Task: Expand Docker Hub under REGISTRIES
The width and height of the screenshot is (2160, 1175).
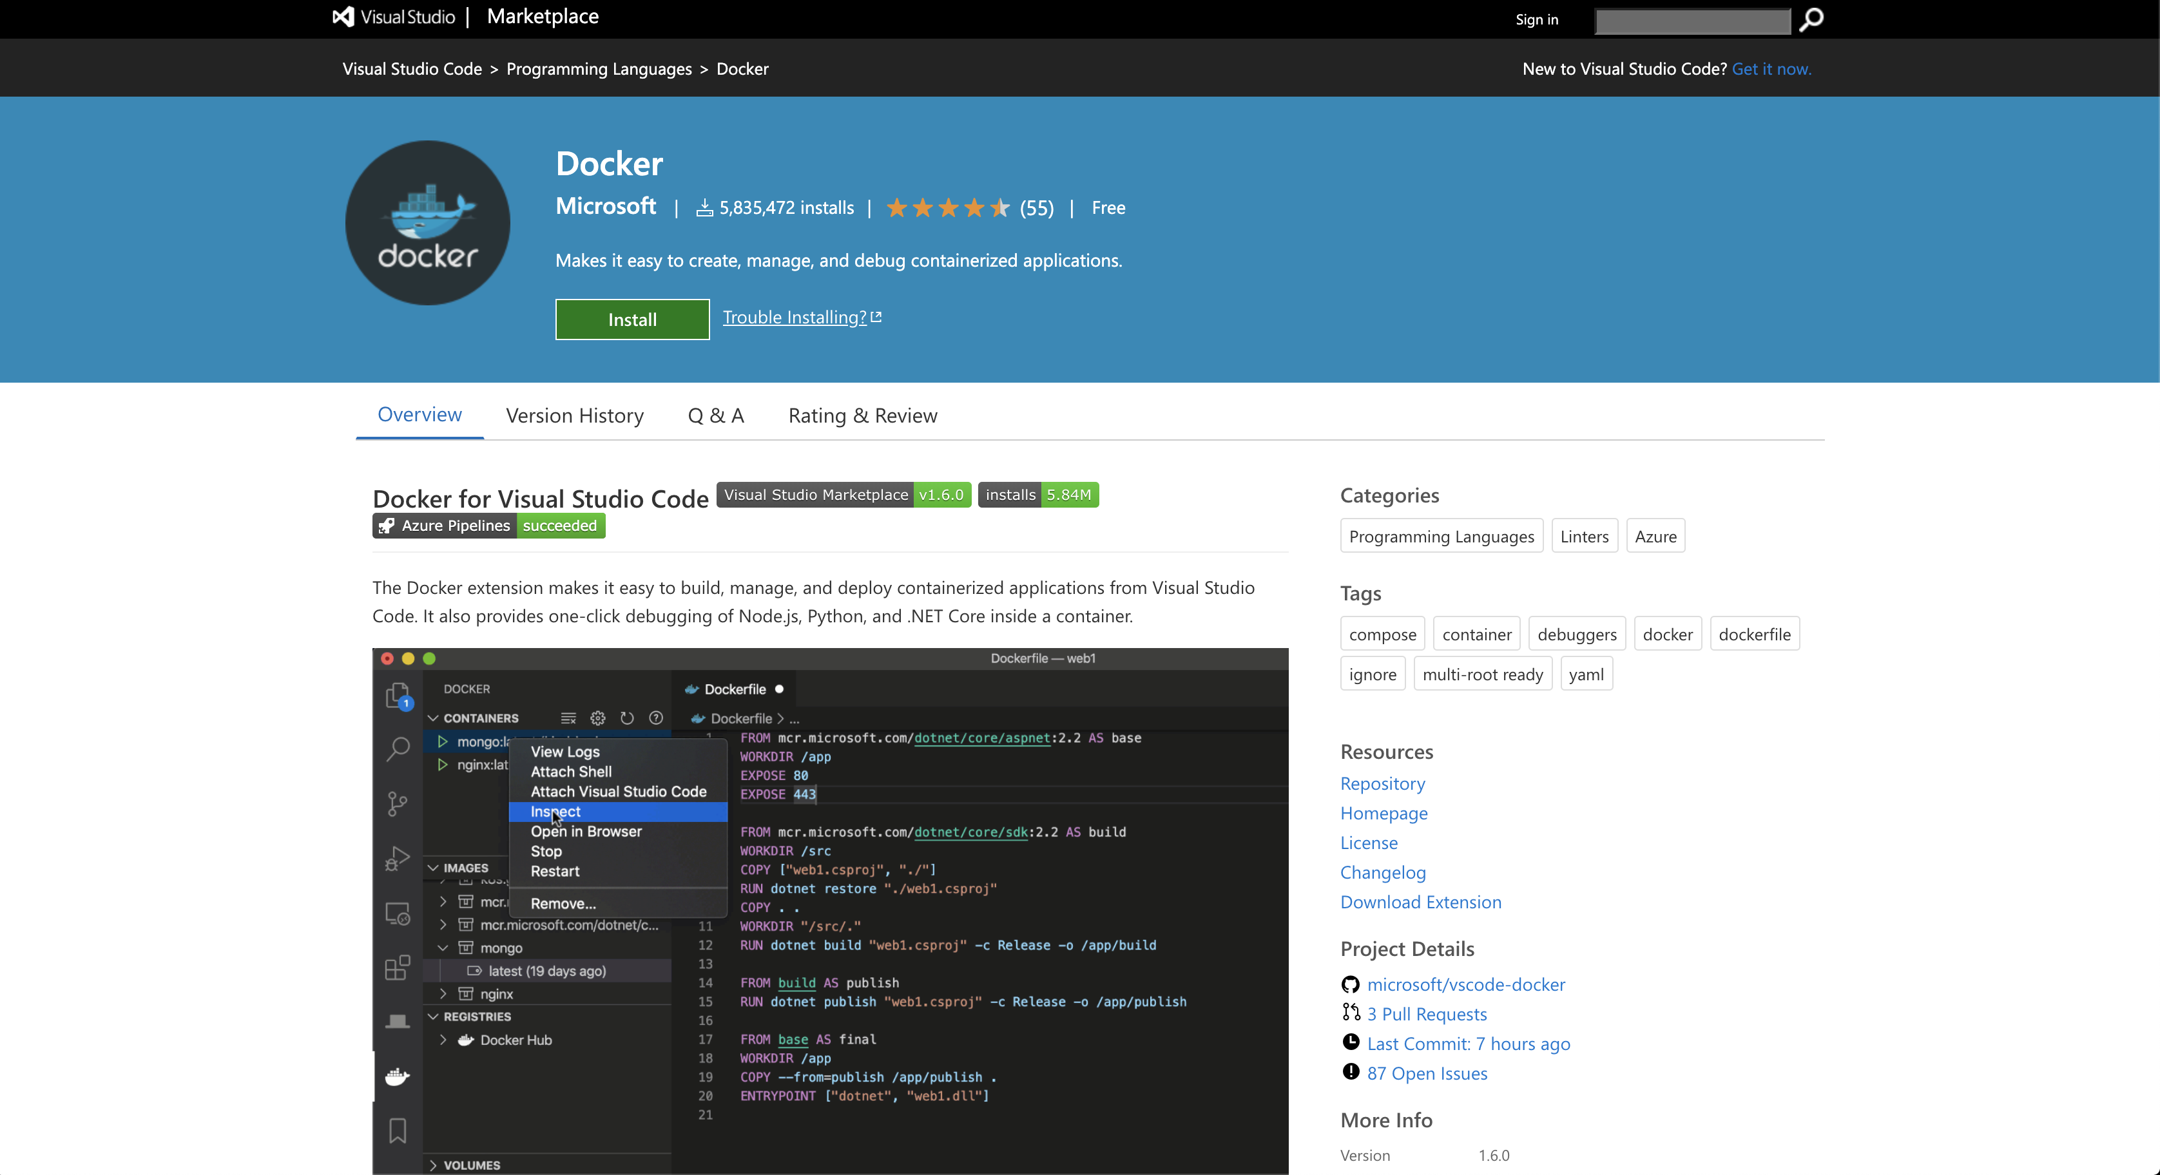Action: (443, 1040)
